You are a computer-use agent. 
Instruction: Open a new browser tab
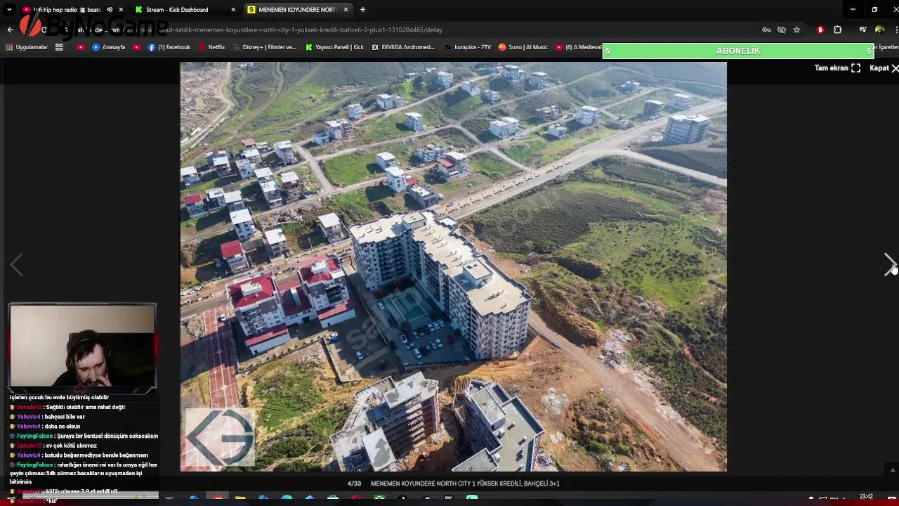tap(362, 10)
